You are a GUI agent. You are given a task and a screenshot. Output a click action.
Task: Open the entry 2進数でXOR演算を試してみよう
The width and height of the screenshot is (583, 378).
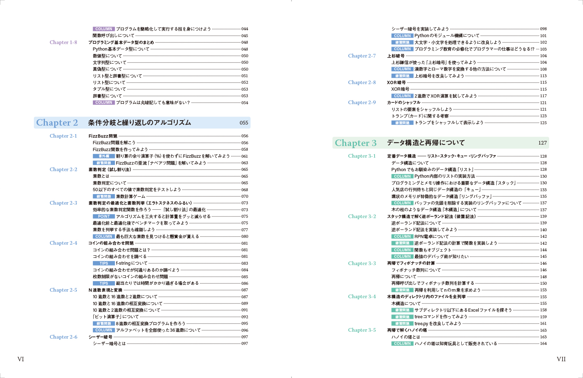coord(446,96)
